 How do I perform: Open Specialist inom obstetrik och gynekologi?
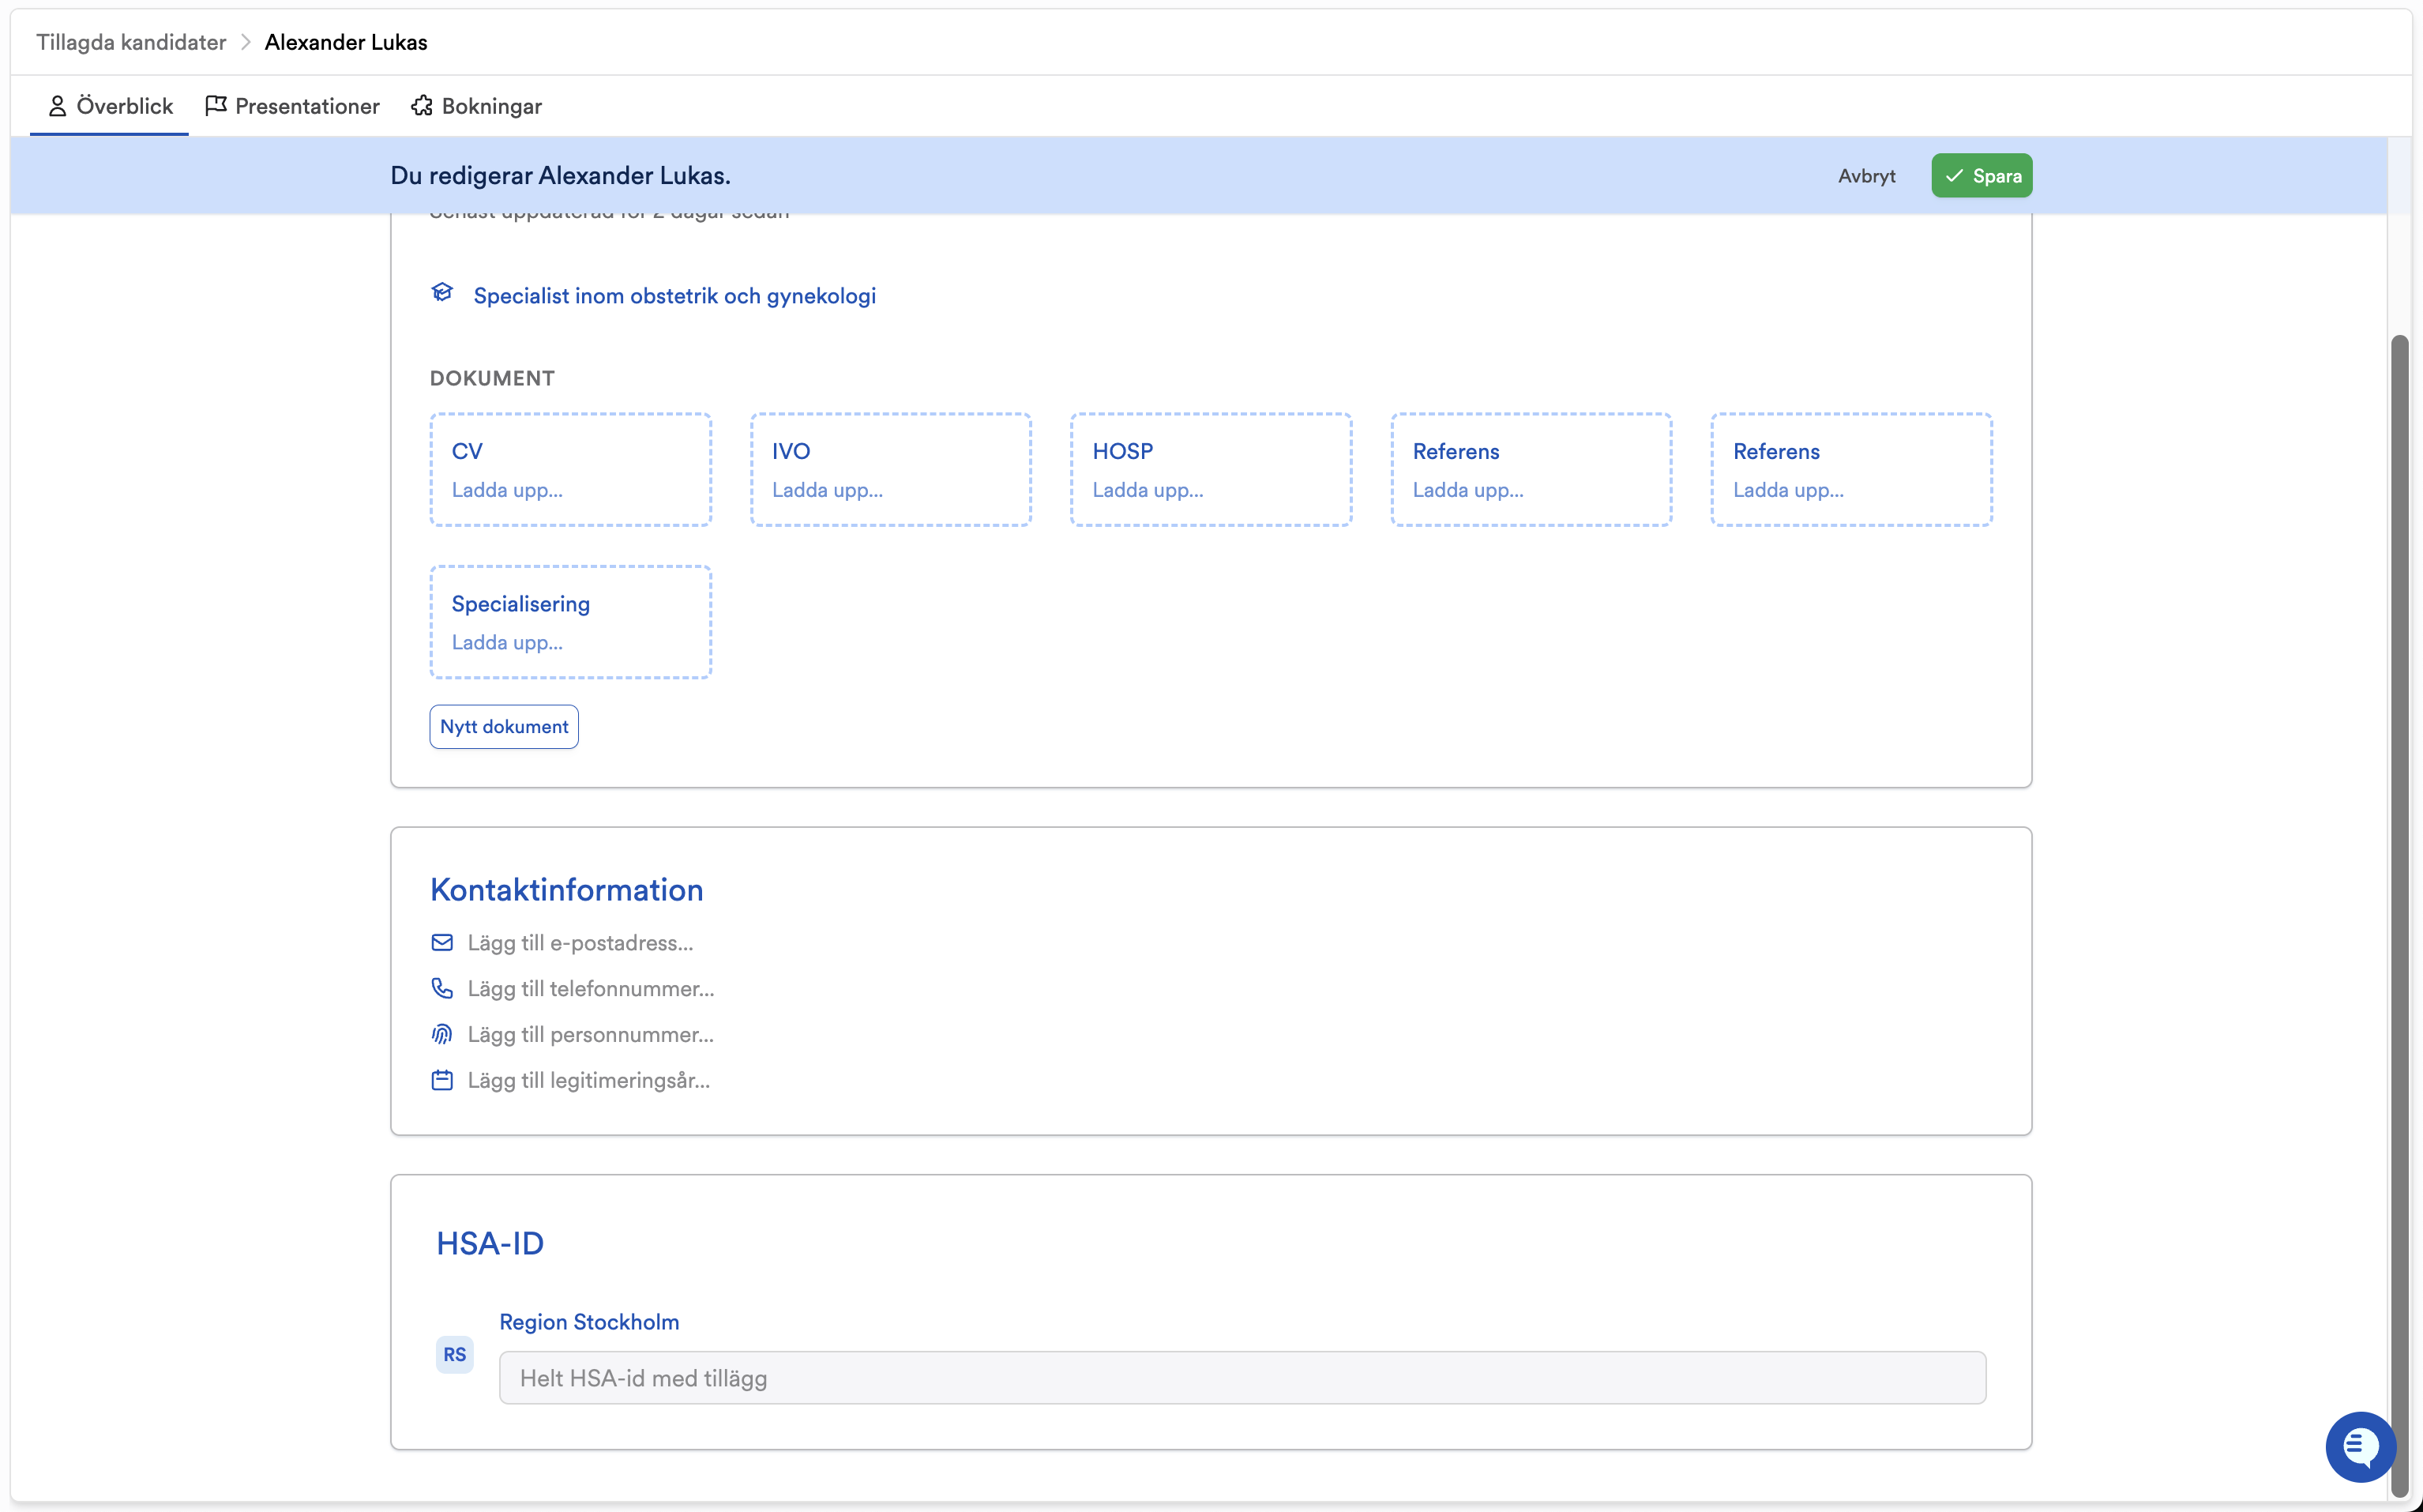(x=674, y=296)
